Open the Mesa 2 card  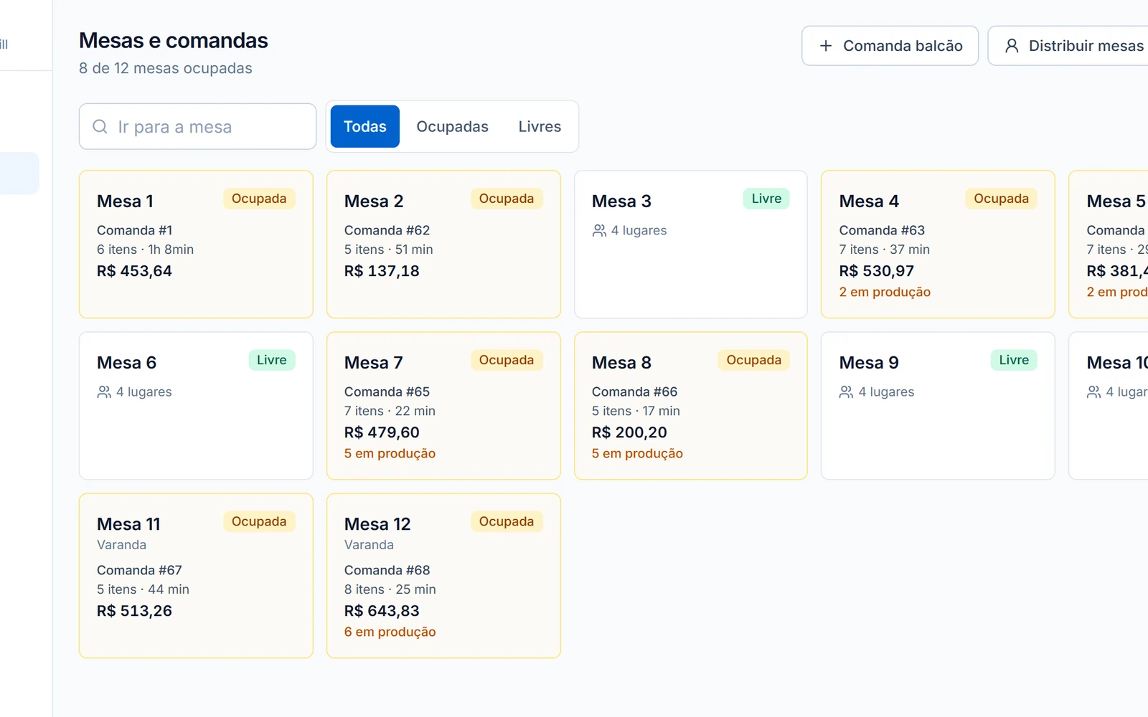click(443, 244)
